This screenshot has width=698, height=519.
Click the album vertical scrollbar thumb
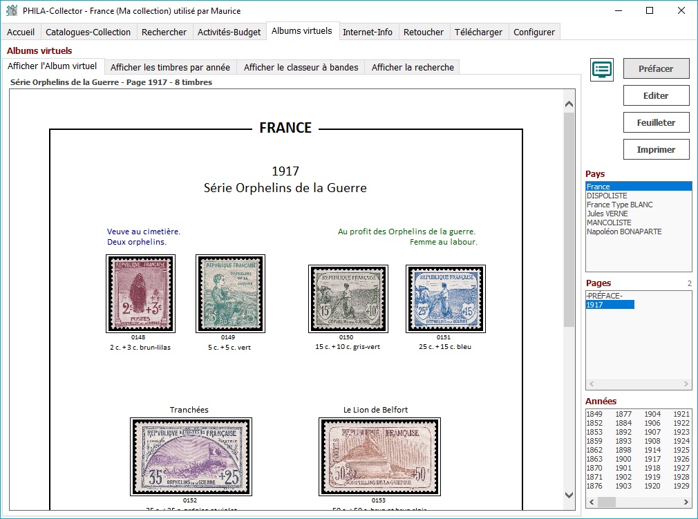click(569, 220)
